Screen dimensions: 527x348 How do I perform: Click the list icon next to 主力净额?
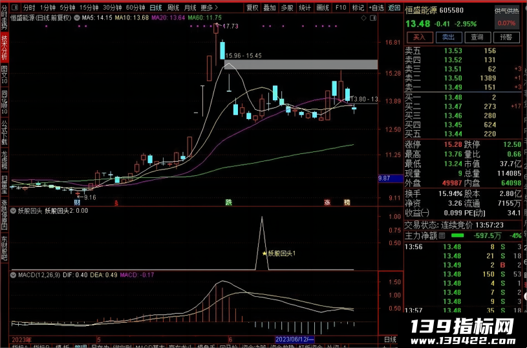(x=442, y=235)
